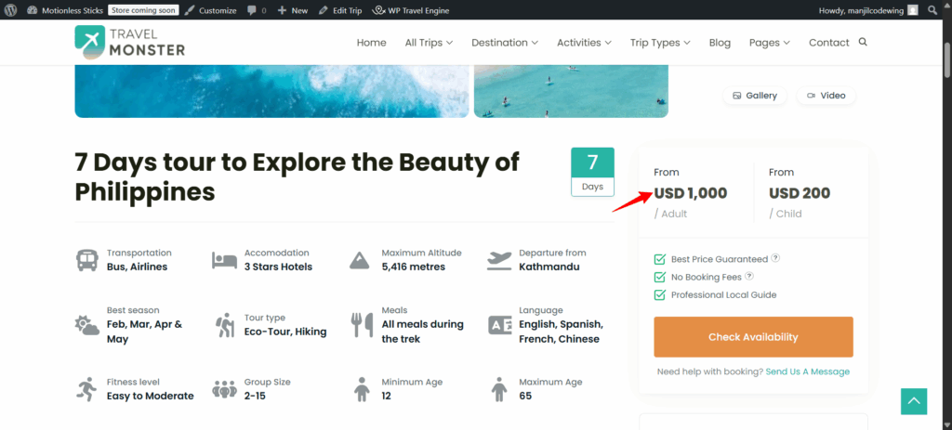This screenshot has width=952, height=430.
Task: Open the Trip Types dropdown menu
Action: point(660,43)
